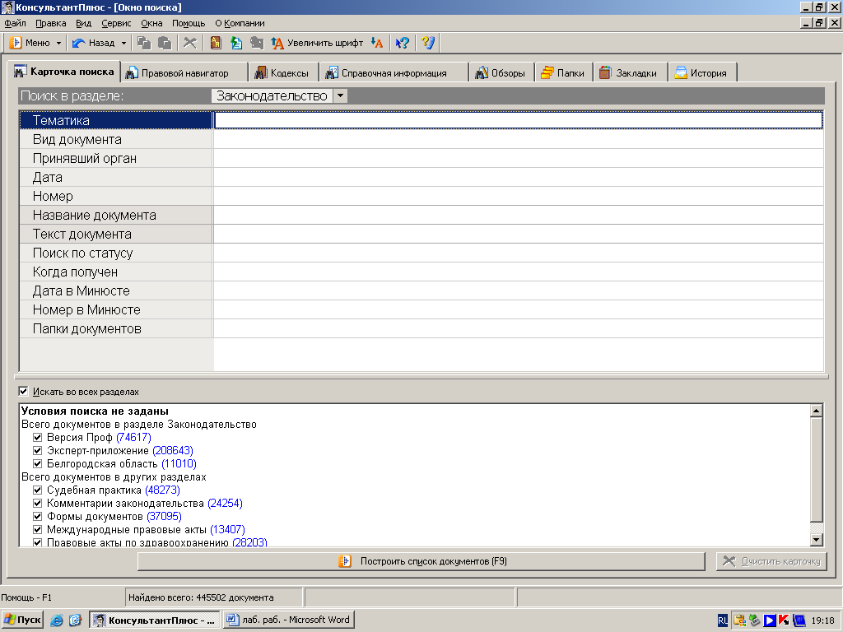Open the Правка menu
The height and width of the screenshot is (632, 843).
[x=50, y=23]
